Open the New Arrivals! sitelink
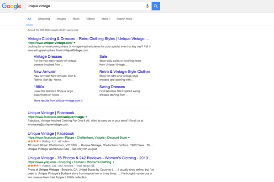Screen dimensions: 274x182 [45, 72]
